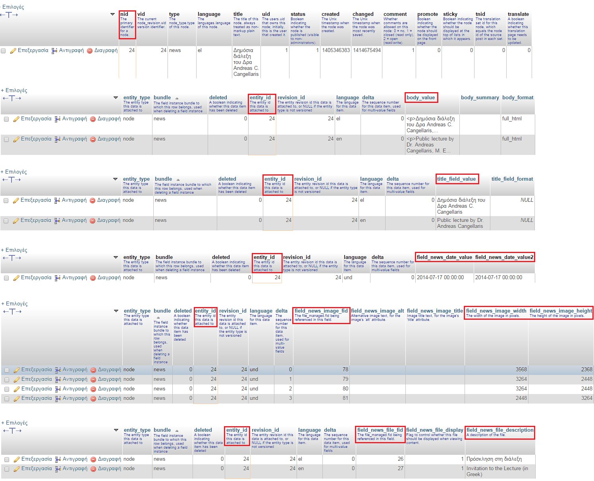Sort by the field_news_file_description column header
594x481 pixels.
pyautogui.click(x=500, y=430)
